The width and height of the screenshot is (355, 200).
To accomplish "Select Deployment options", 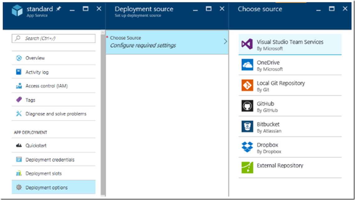I will (54, 187).
